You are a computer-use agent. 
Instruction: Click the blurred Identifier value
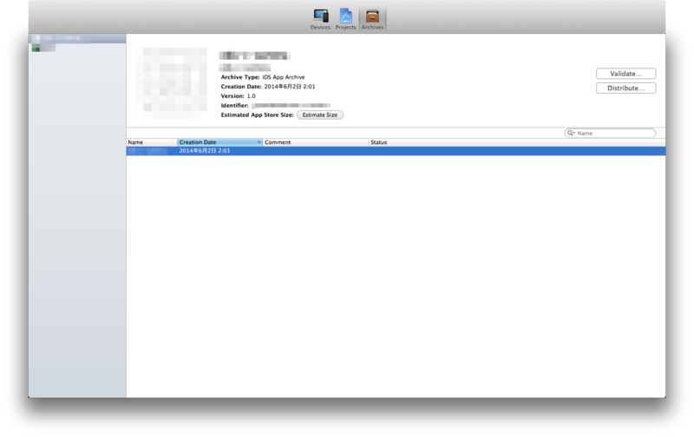tap(291, 106)
